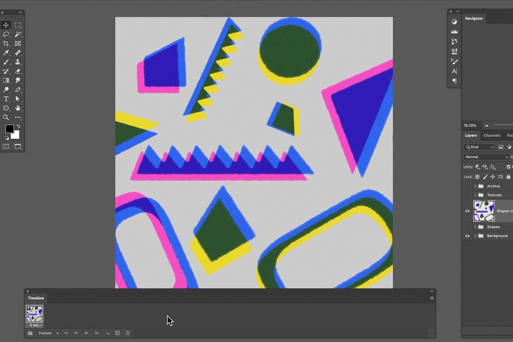Select the Hand tool
513x342 pixels.
tap(18, 108)
